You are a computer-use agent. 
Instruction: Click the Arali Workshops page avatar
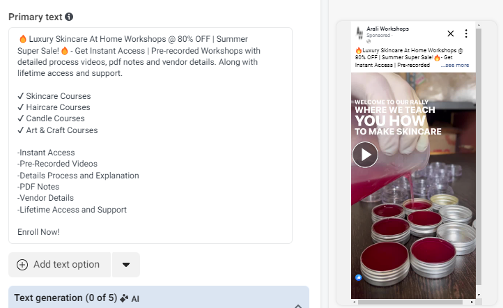359,33
